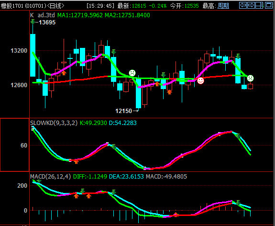Click the sad face marker beside last candle
275x226 pixels.
click(x=250, y=78)
